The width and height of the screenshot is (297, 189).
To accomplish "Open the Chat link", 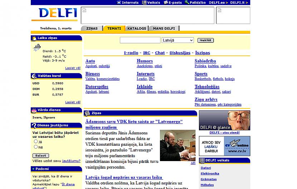I will pyautogui.click(x=160, y=53).
